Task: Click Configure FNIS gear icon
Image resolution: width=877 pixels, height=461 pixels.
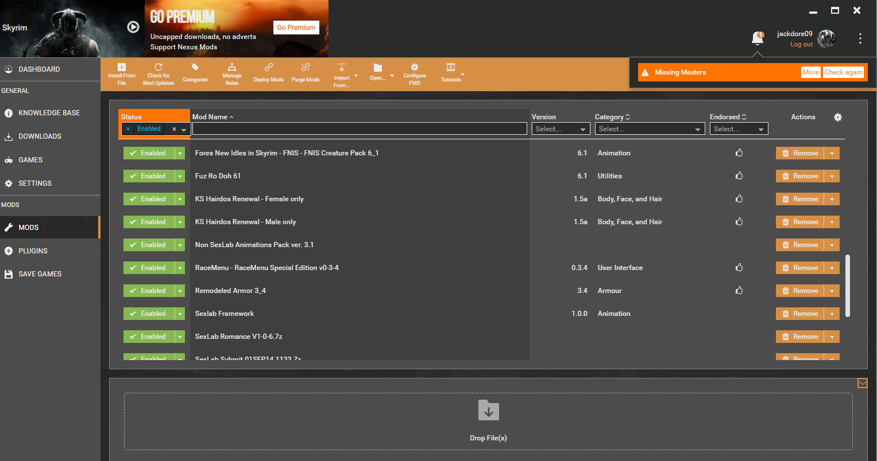Action: [x=415, y=67]
